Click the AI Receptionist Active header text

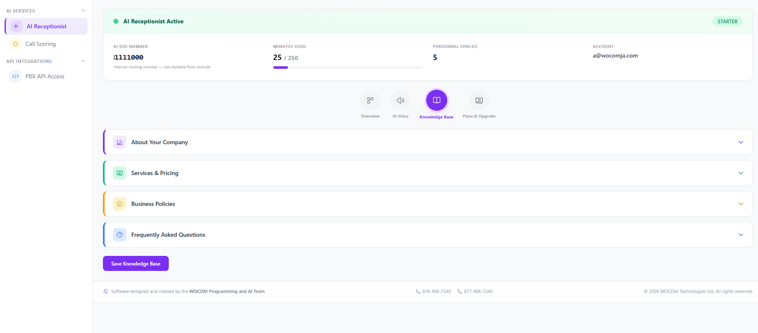(153, 21)
